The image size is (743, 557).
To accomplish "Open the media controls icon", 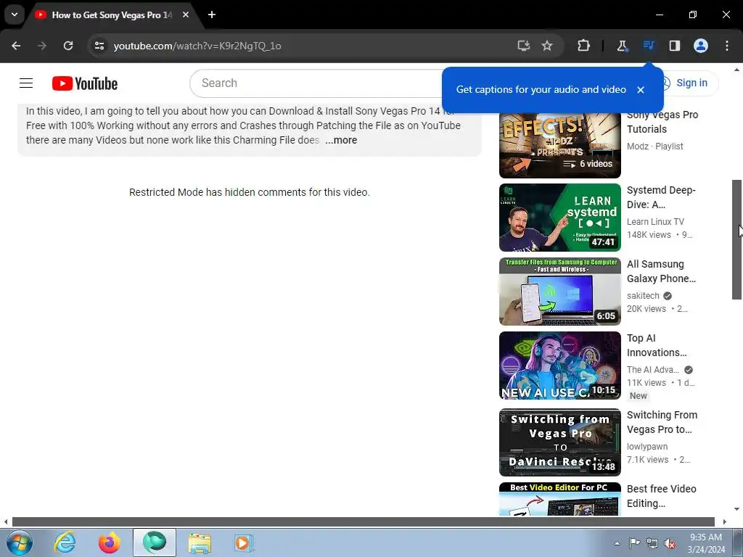I will [648, 46].
